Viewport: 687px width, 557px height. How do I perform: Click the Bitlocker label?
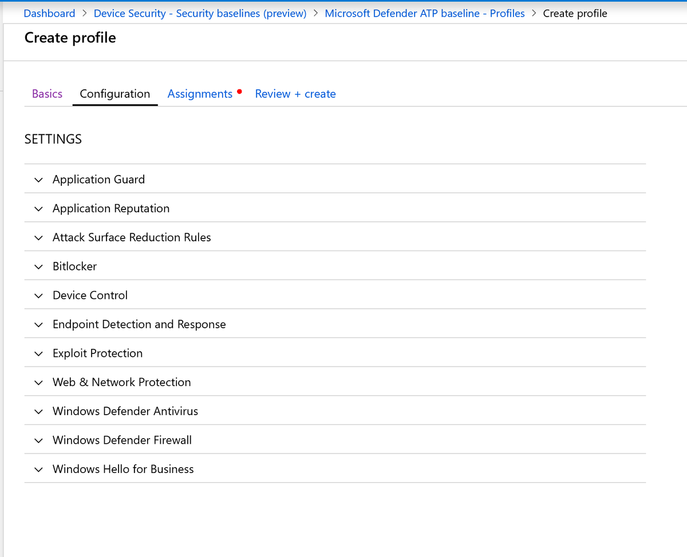(74, 266)
